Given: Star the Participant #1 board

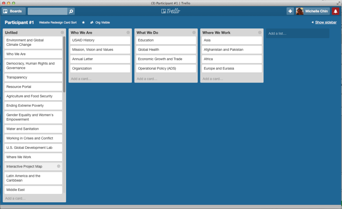Looking at the screenshot, I should (83, 22).
